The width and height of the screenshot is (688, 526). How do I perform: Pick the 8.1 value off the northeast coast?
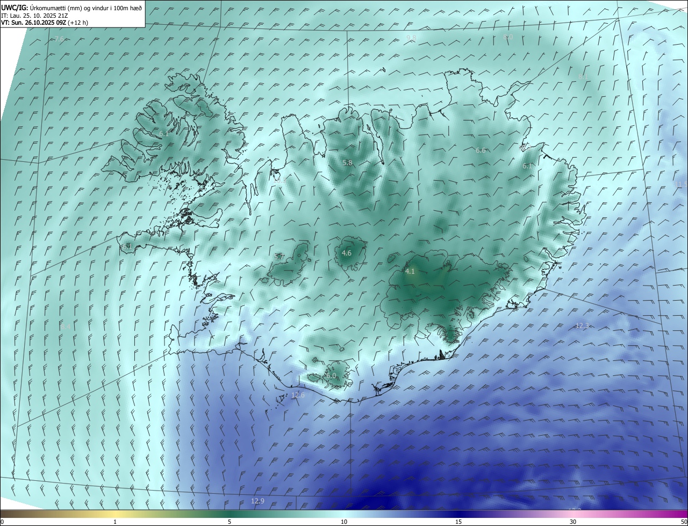[582, 77]
